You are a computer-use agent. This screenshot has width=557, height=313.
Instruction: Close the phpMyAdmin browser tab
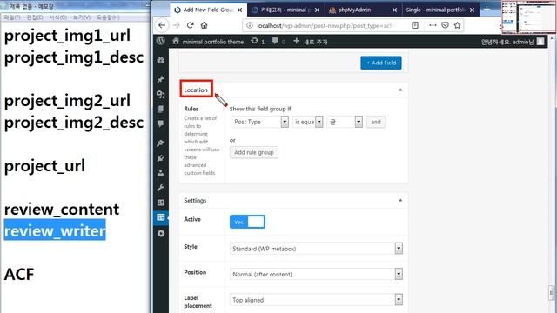[394, 10]
